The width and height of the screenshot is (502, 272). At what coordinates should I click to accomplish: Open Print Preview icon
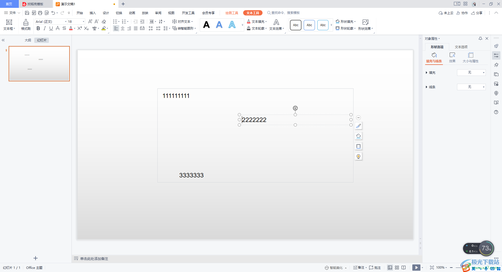47,13
